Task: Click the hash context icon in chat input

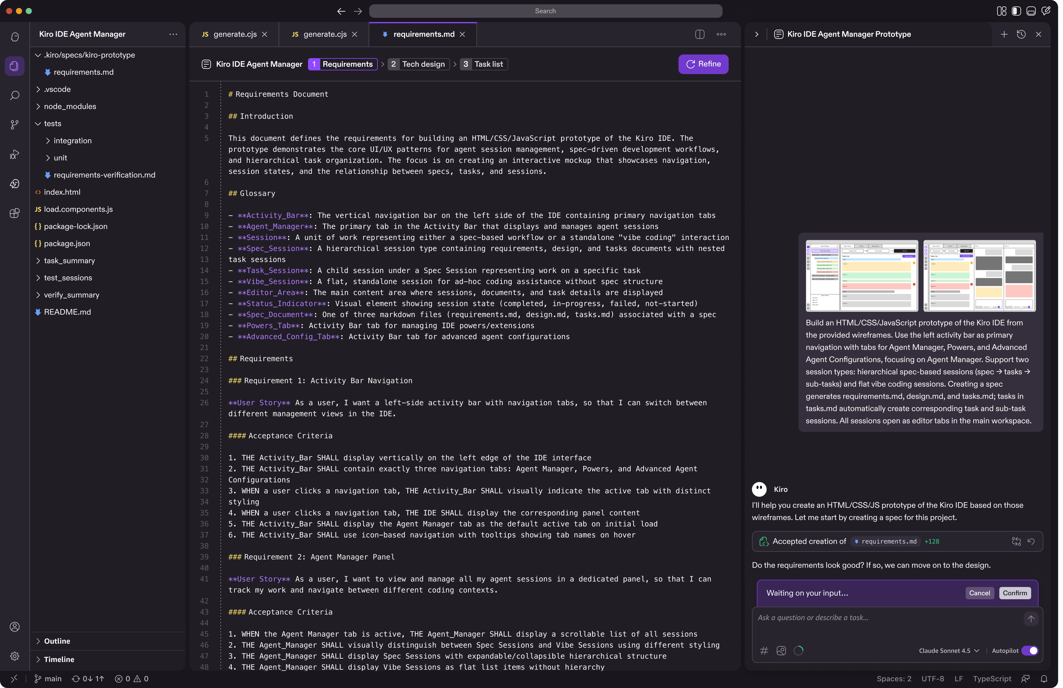Action: tap(764, 650)
